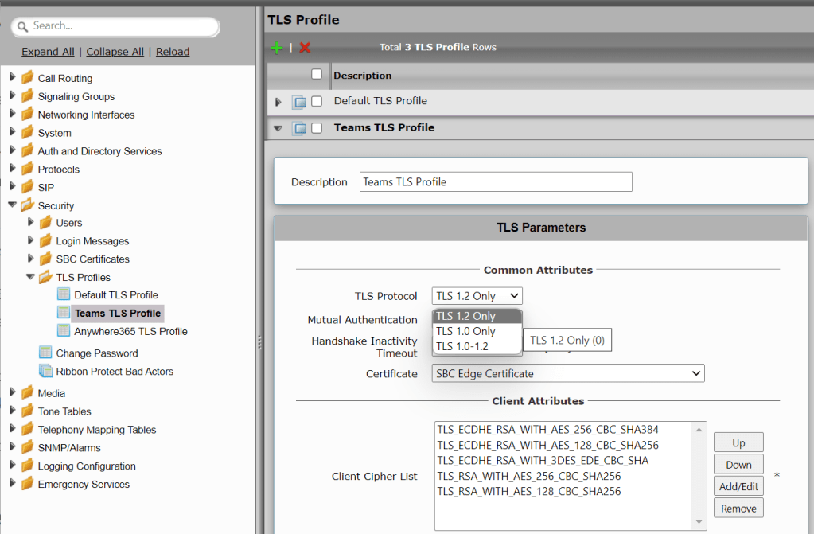Screen dimensions: 814x534
Task: Click the Anywhere365 TLS Profile table icon
Action: pos(64,331)
